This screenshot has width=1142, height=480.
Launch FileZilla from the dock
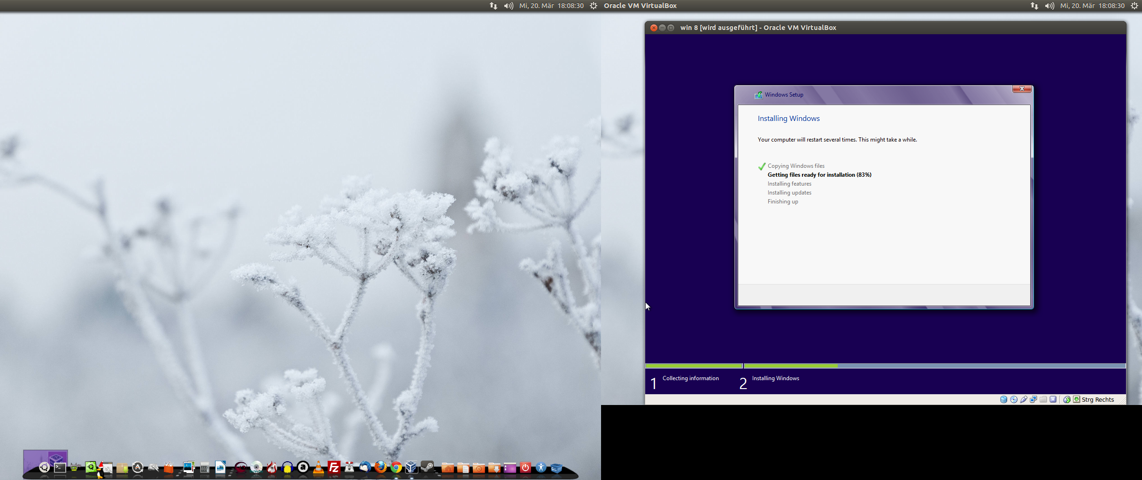(334, 467)
